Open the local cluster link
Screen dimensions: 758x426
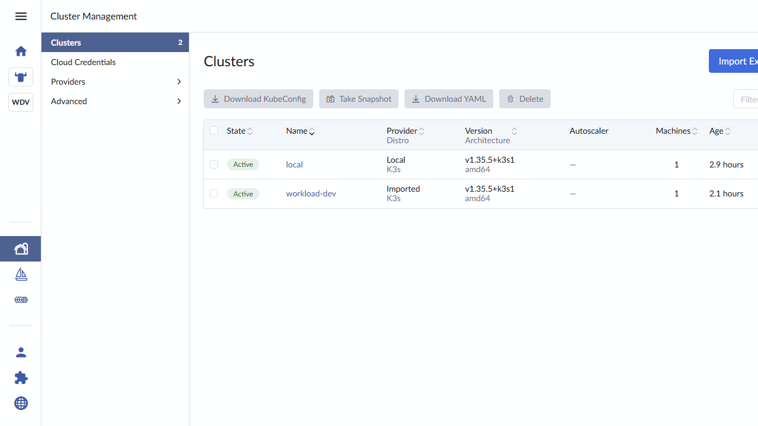coord(294,164)
